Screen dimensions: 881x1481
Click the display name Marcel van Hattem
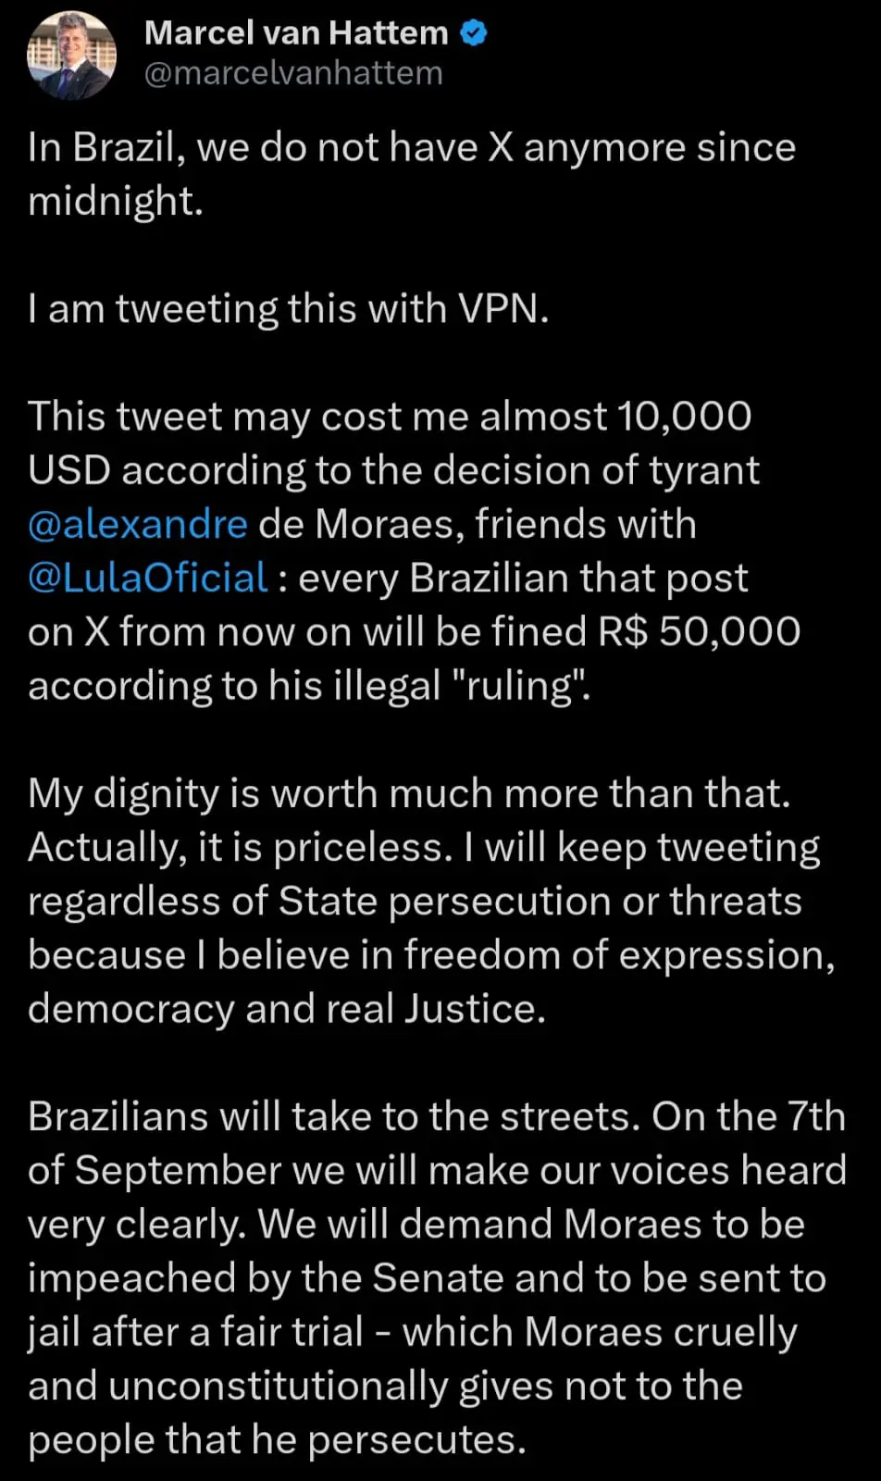pyautogui.click(x=296, y=33)
